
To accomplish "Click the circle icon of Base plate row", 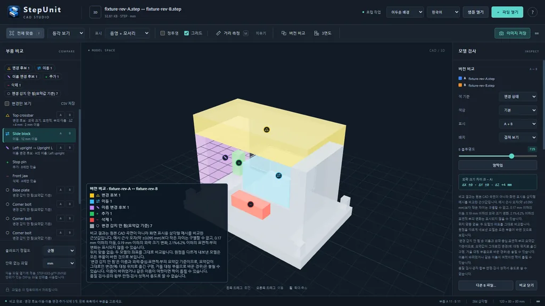I will click(7, 190).
